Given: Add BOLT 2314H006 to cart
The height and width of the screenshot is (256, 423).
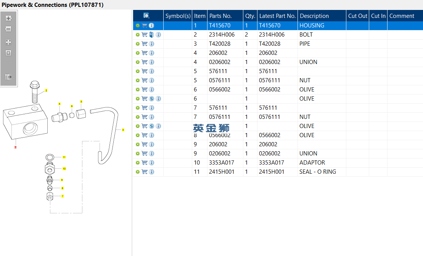Looking at the screenshot, I should click(x=145, y=35).
